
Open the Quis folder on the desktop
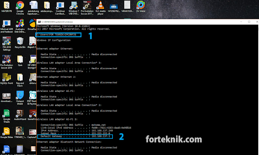(x=20, y=61)
